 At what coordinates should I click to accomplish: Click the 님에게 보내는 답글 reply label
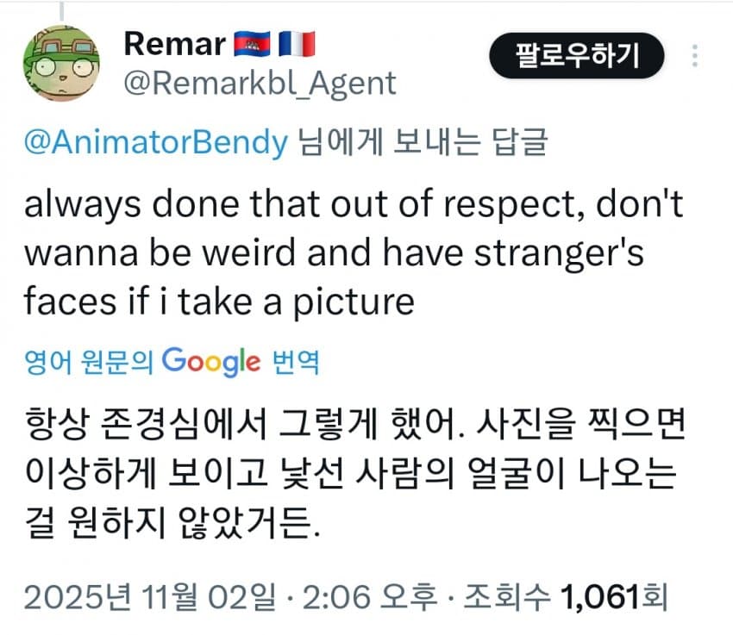pos(422,142)
